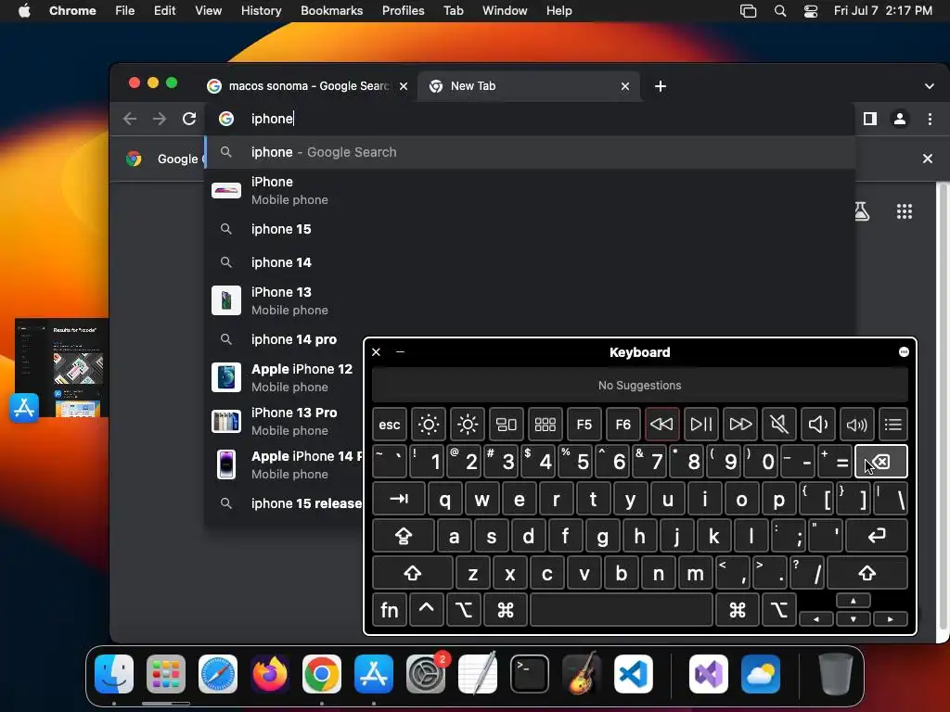Click the Mission Control key
The width and height of the screenshot is (950, 712).
click(x=506, y=425)
